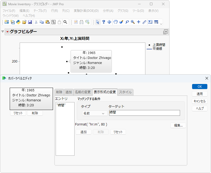Close the ホバーラベルエディタ dialog
Screen dimensions: 211x173
point(207,78)
